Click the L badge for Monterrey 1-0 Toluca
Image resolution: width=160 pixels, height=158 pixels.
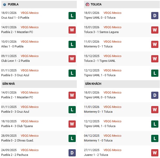point(155,138)
